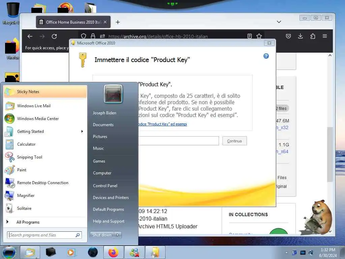Open Documents from Start menu
This screenshot has width=345, height=259.
point(103,125)
